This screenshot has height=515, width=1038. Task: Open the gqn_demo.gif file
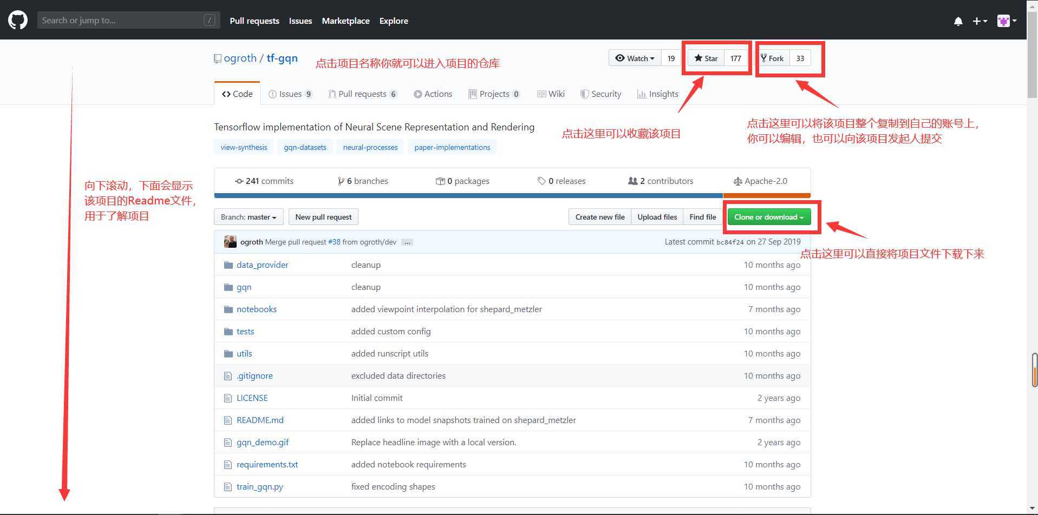263,442
